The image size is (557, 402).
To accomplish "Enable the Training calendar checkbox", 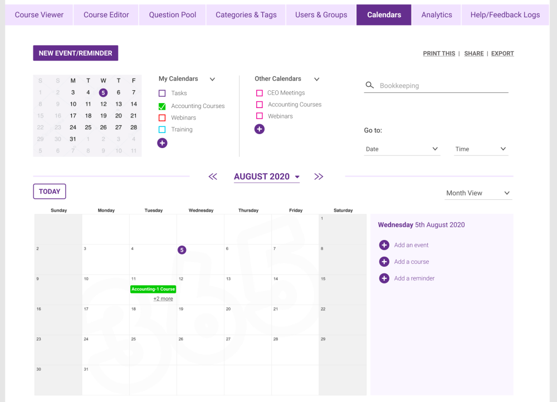I will pyautogui.click(x=162, y=130).
